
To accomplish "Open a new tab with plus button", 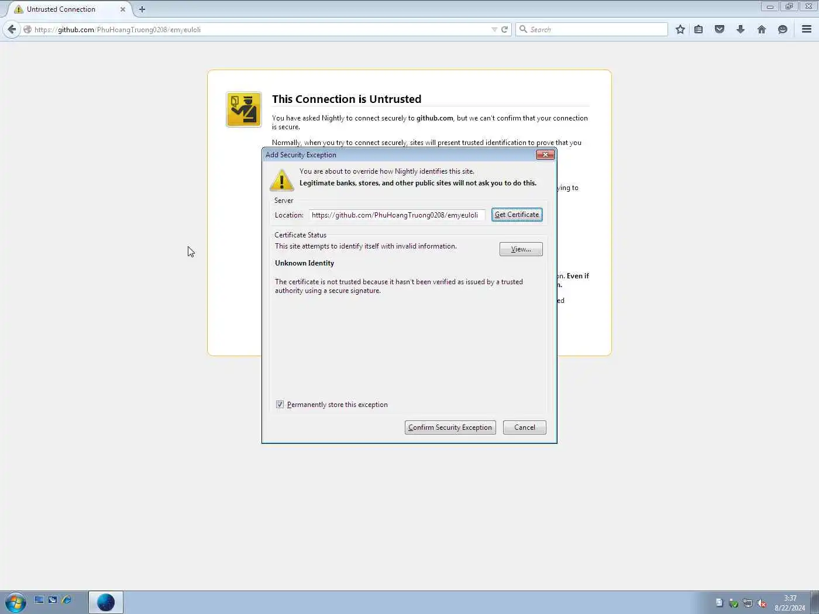I will (x=142, y=9).
